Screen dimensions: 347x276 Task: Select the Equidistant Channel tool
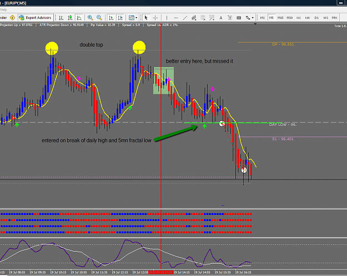pos(194,18)
